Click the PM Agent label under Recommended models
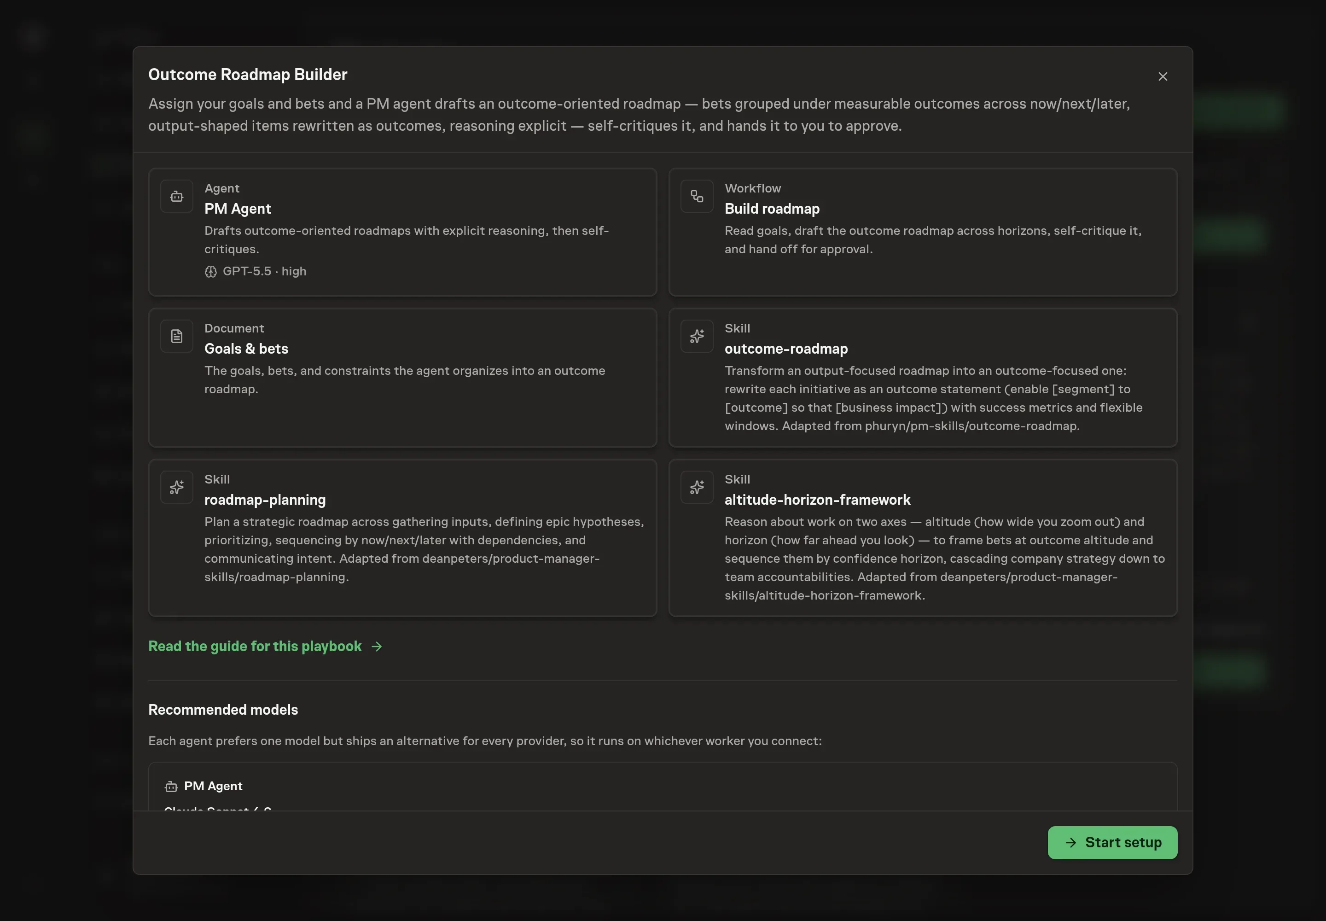The image size is (1326, 921). pyautogui.click(x=213, y=786)
